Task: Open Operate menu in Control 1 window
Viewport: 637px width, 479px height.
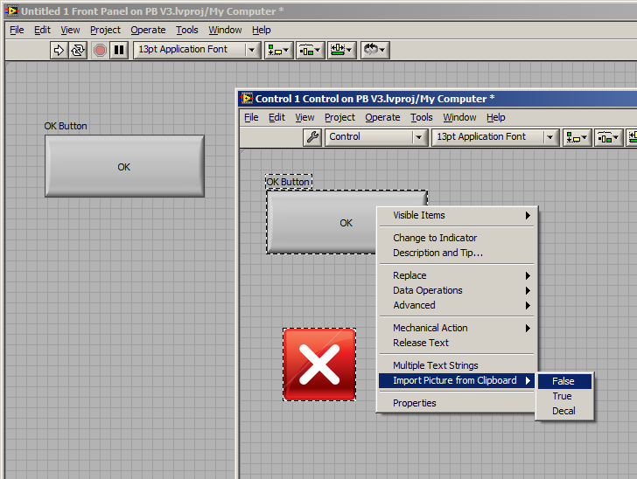Action: pos(382,117)
